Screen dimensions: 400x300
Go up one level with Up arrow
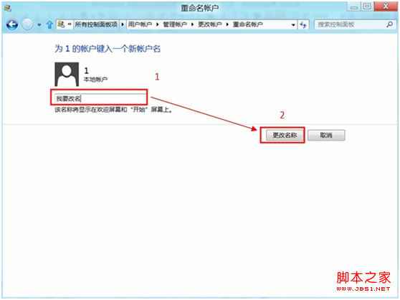coord(49,25)
